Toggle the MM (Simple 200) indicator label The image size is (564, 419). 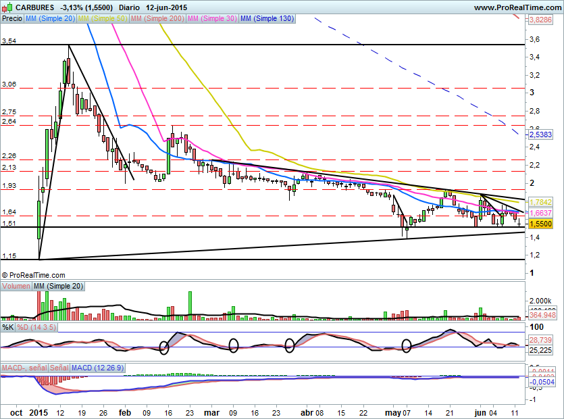click(x=156, y=19)
